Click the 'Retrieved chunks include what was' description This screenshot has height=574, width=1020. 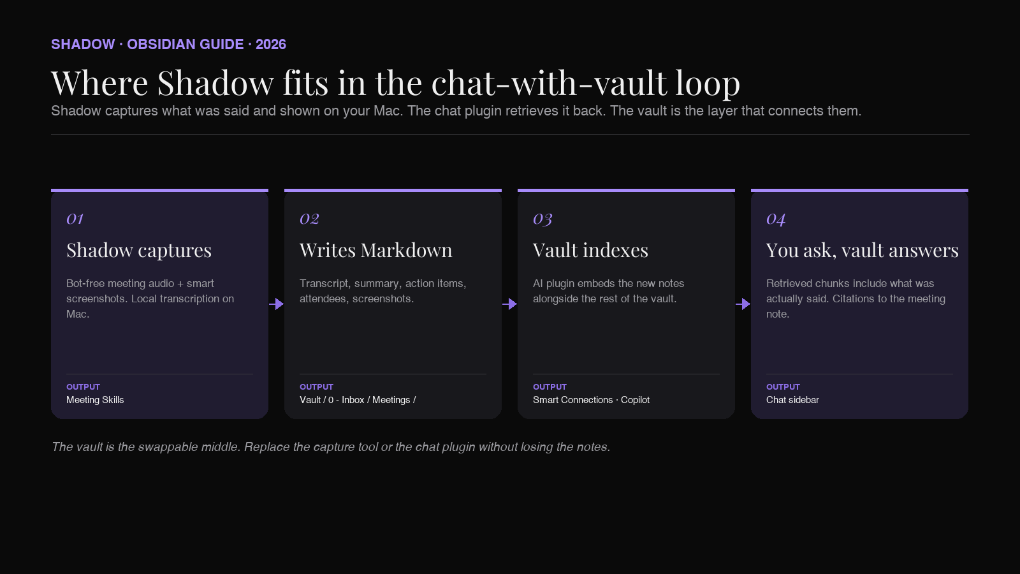coord(856,298)
